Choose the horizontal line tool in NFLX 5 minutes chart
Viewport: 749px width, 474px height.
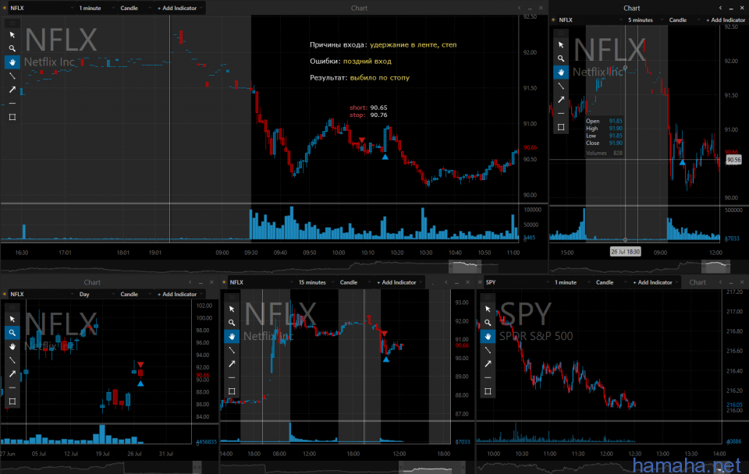click(561, 113)
